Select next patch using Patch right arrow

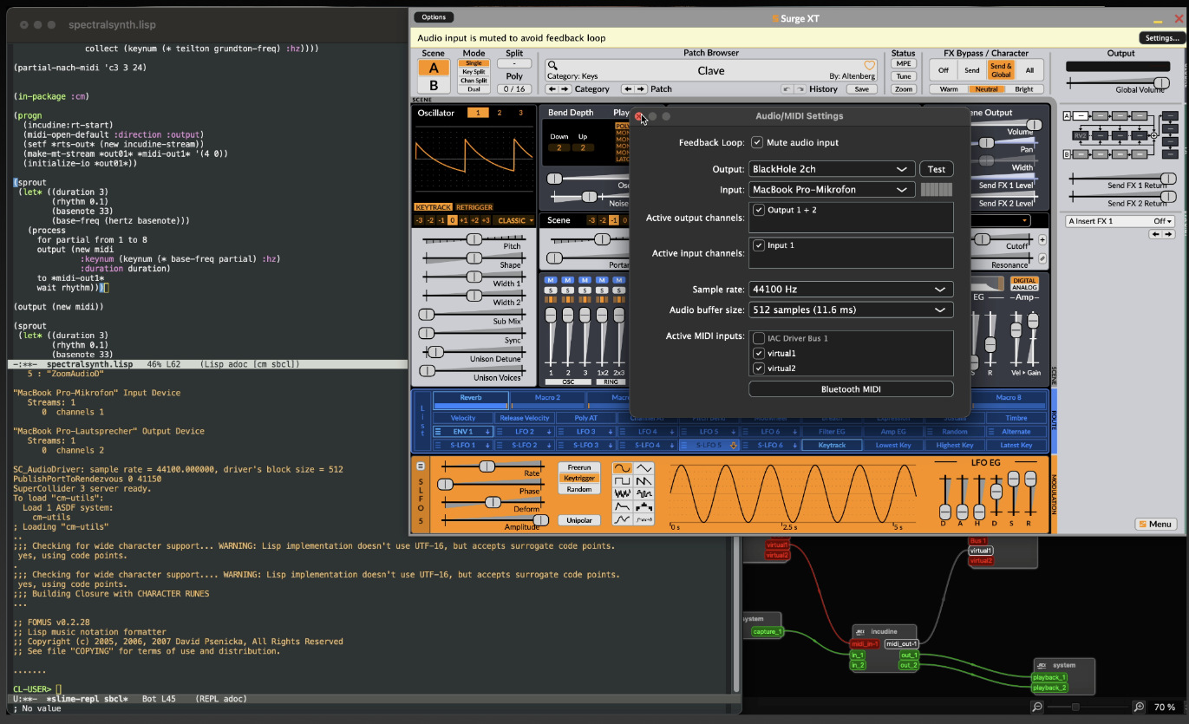[x=642, y=88]
